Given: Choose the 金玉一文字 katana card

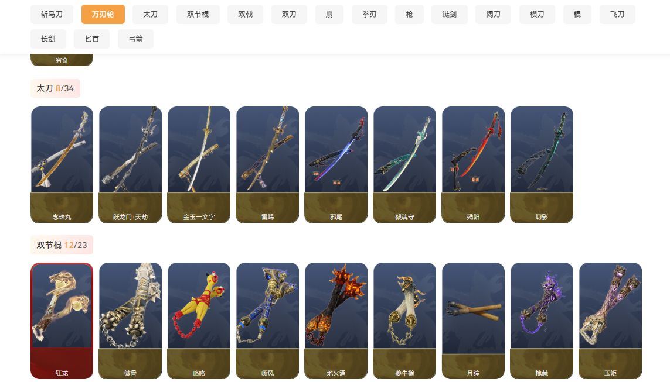Looking at the screenshot, I should point(199,164).
